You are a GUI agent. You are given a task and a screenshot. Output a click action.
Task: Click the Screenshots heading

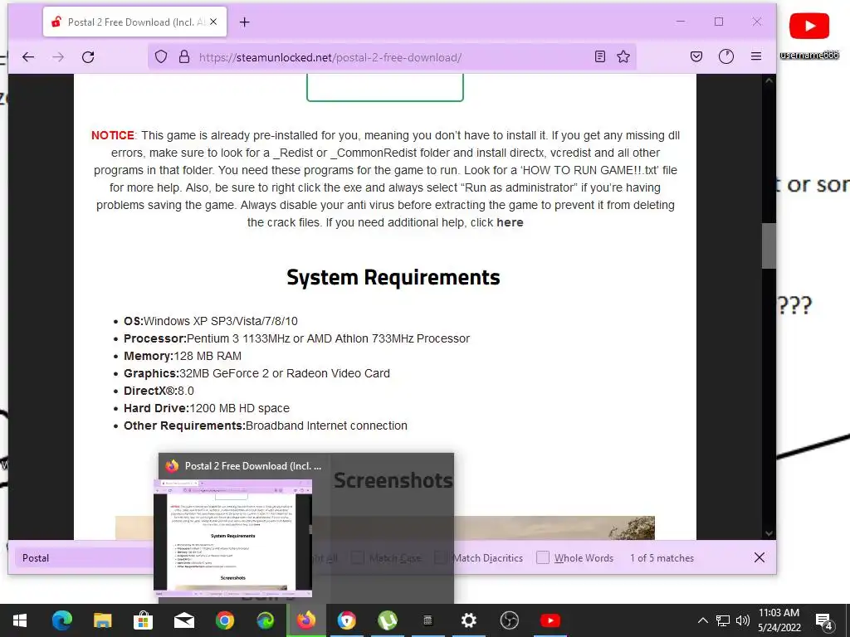393,480
